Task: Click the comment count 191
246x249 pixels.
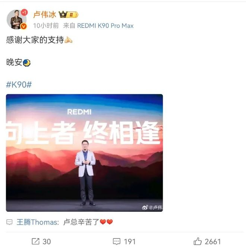Action: pyautogui.click(x=130, y=242)
